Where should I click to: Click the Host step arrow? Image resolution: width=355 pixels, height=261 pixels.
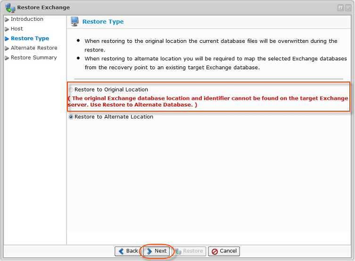(x=7, y=29)
